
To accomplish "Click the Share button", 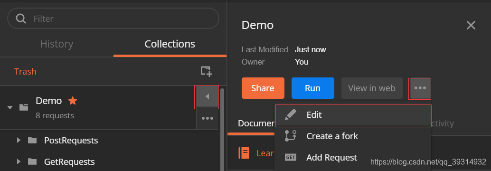I will (x=263, y=88).
